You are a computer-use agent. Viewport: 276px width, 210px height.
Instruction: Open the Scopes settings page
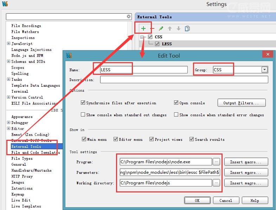[x=18, y=67]
